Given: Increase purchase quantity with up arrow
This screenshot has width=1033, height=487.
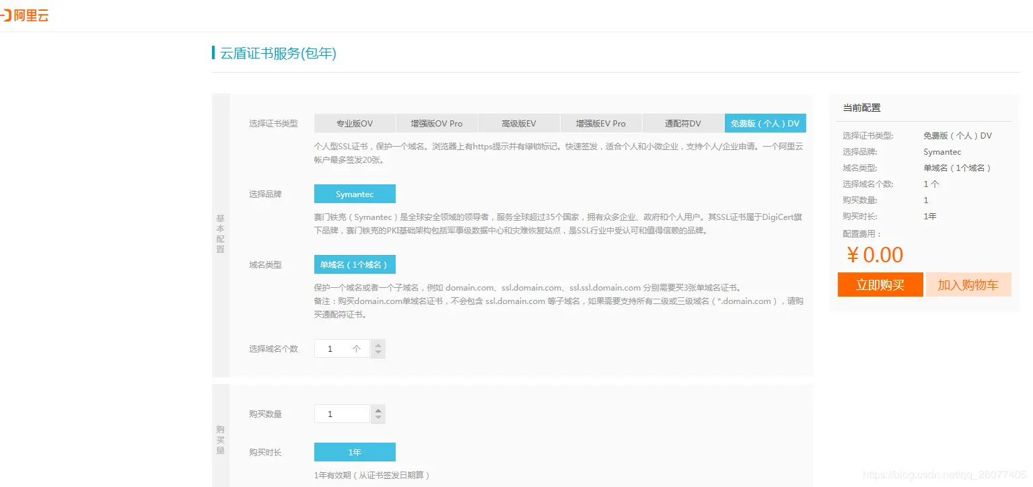Looking at the screenshot, I should pyautogui.click(x=378, y=410).
